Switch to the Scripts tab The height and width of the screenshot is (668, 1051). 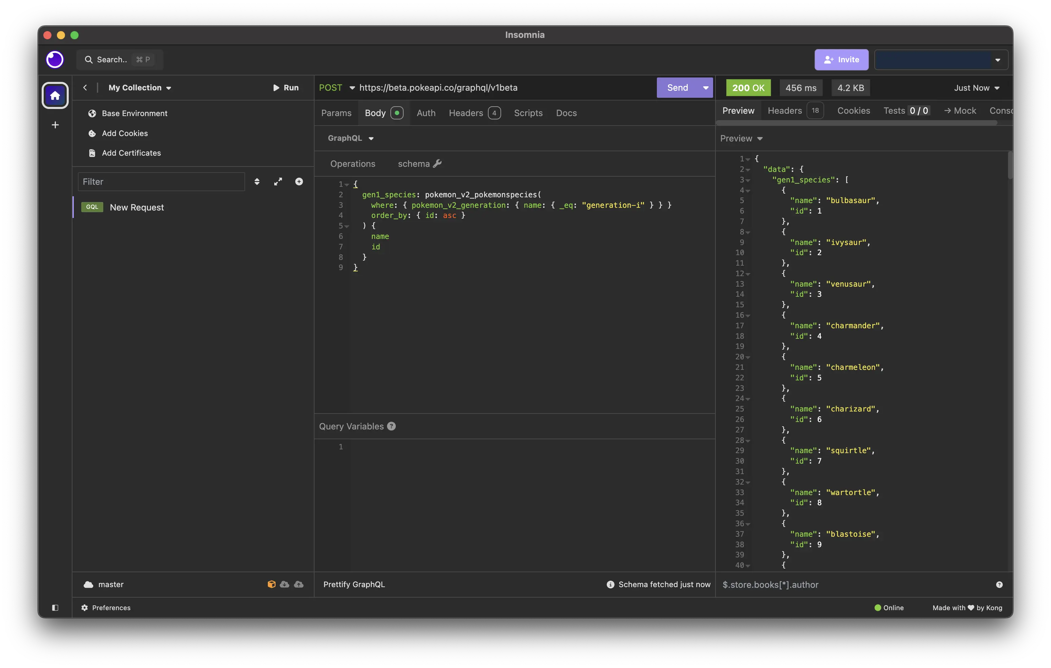coord(528,113)
